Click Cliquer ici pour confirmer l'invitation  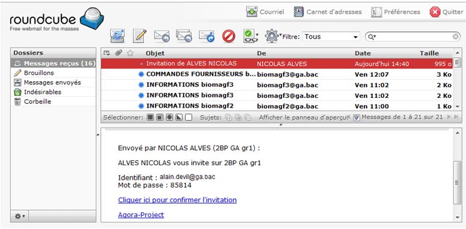click(177, 200)
